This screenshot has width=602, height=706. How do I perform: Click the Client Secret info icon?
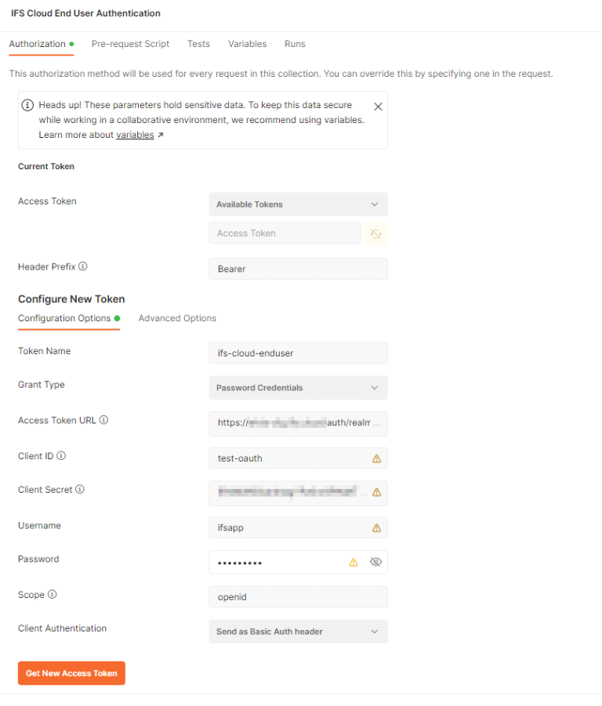81,489
